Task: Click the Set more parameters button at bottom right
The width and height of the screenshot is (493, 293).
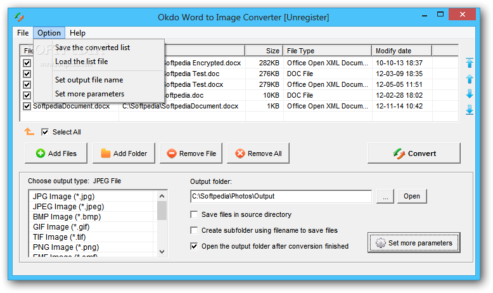Action: pos(414,243)
